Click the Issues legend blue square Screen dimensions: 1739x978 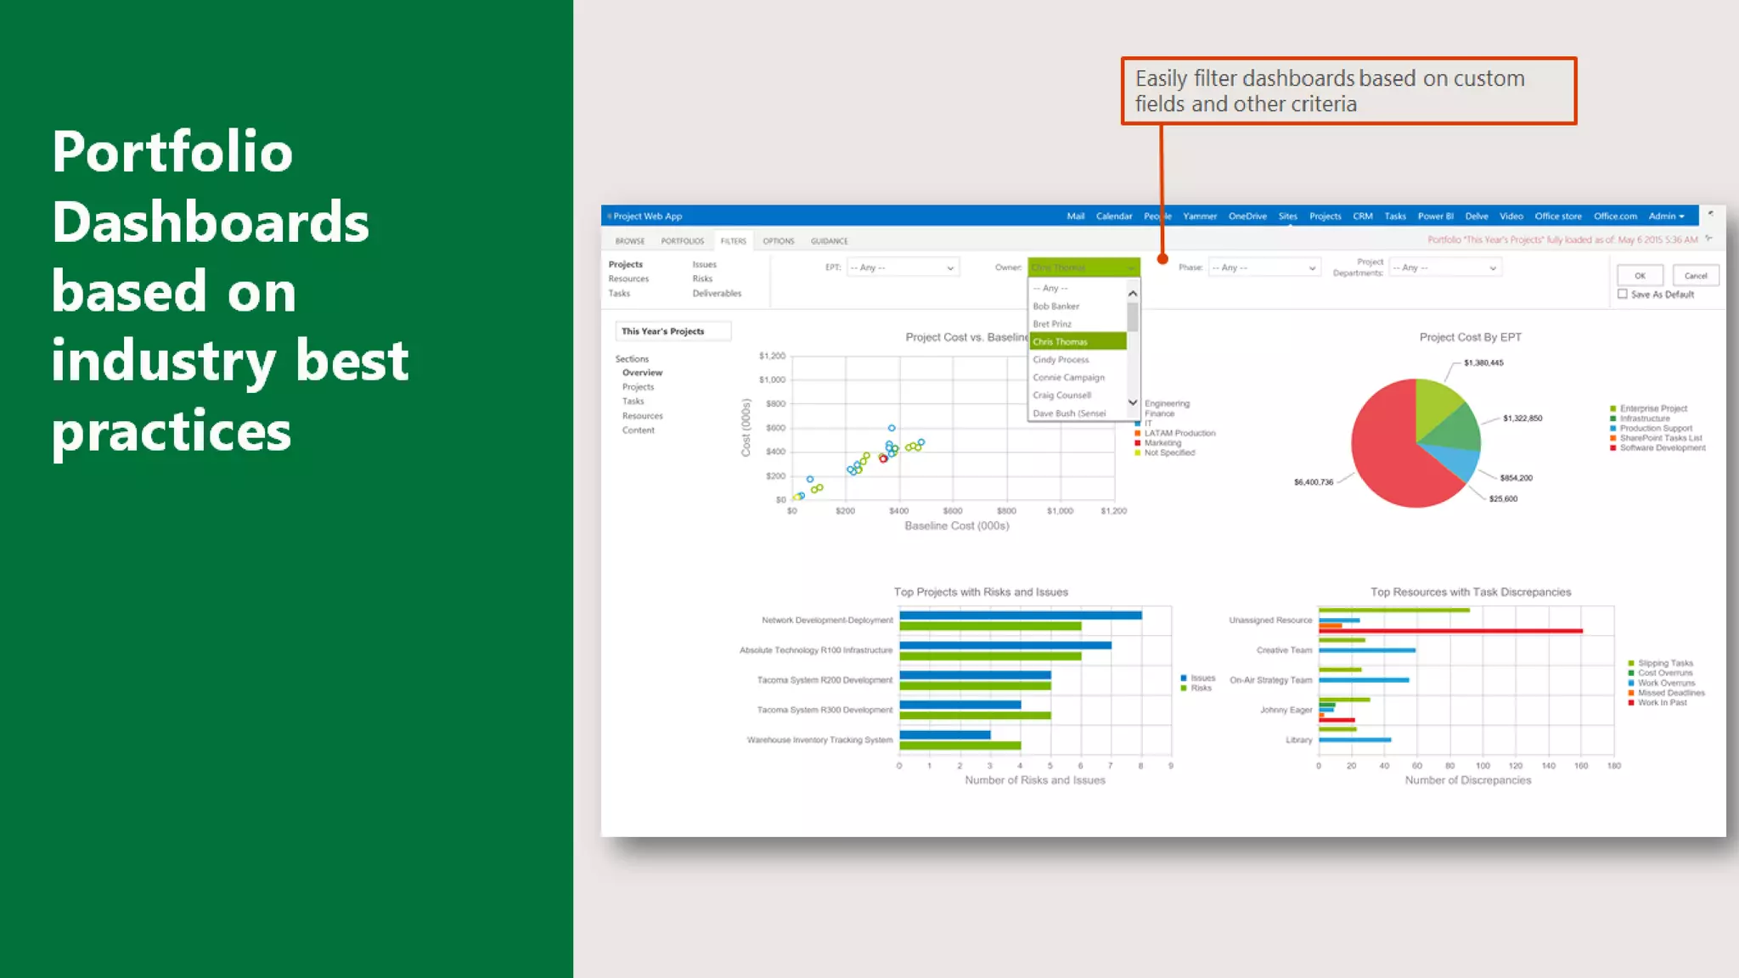pos(1184,678)
